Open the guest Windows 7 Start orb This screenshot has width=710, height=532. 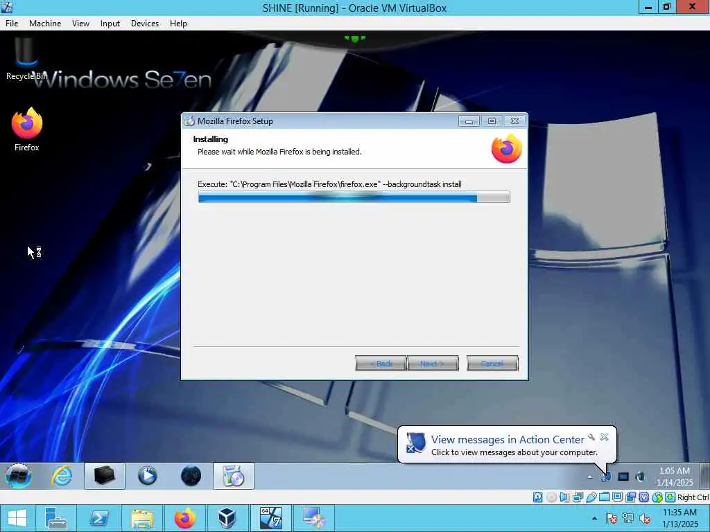pos(19,476)
